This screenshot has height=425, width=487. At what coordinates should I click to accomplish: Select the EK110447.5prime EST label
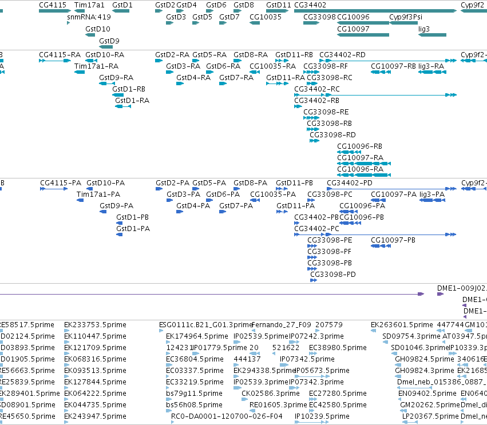[95, 336]
